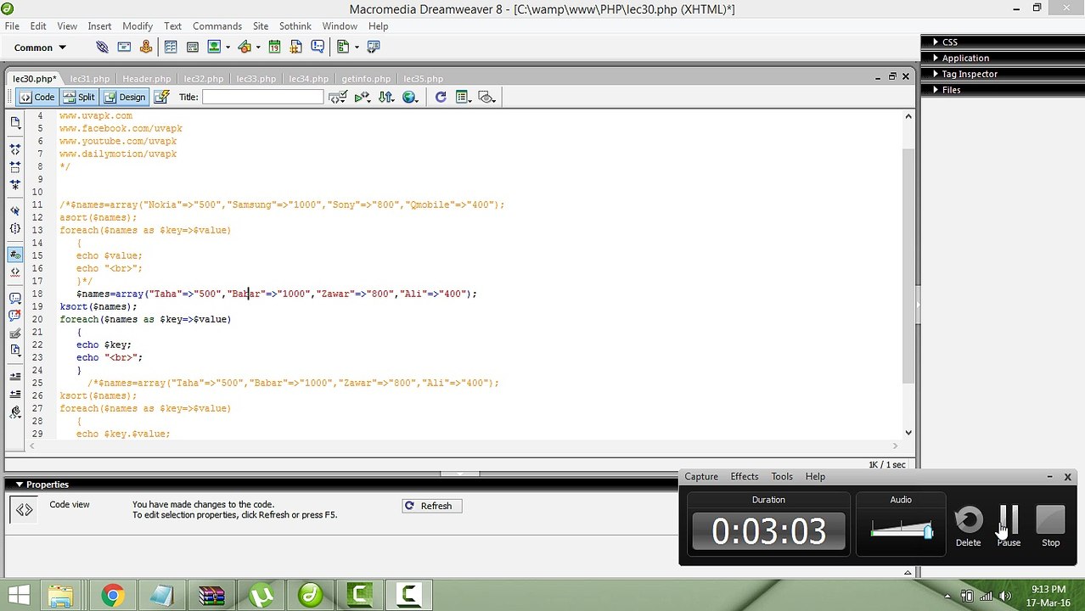1085x611 pixels.
Task: Click the Refresh Design View icon
Action: coord(441,97)
